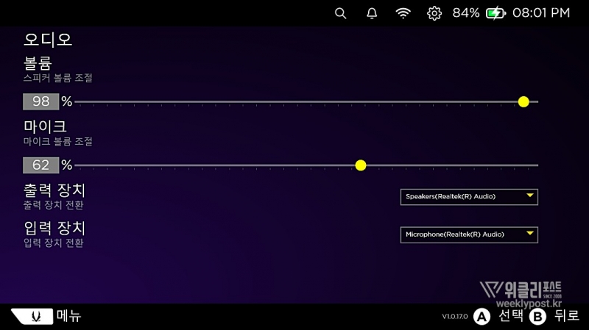The height and width of the screenshot is (330, 589).
Task: Click the V1.0.17.0 version number
Action: pyautogui.click(x=455, y=317)
